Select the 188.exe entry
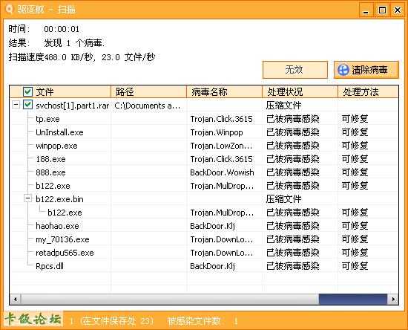The height and width of the screenshot is (330, 408). pyautogui.click(x=50, y=159)
